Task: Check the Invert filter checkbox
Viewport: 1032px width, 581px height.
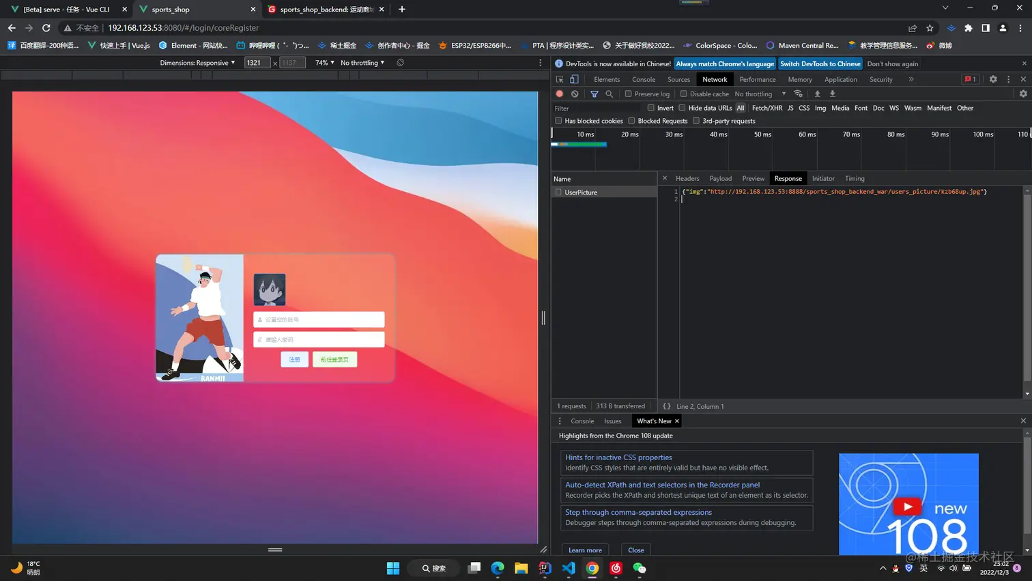Action: 651,108
